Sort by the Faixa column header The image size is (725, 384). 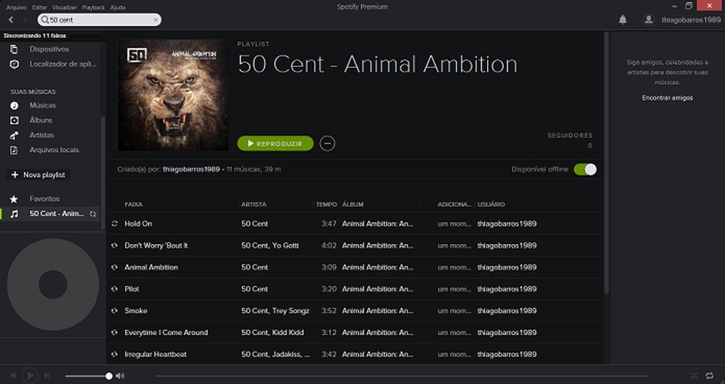pos(133,204)
